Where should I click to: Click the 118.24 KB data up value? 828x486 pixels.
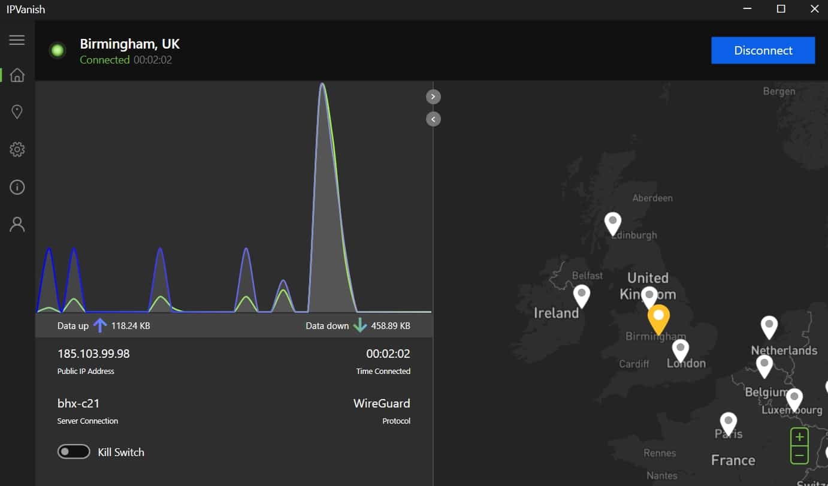coord(131,326)
